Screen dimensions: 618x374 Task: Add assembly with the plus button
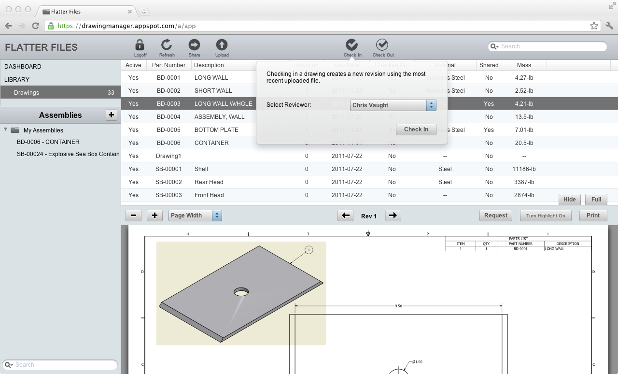pos(111,115)
